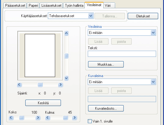Open the Lisäasetukset tab

51,5
